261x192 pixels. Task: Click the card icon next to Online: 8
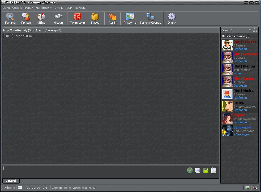tap(20, 188)
